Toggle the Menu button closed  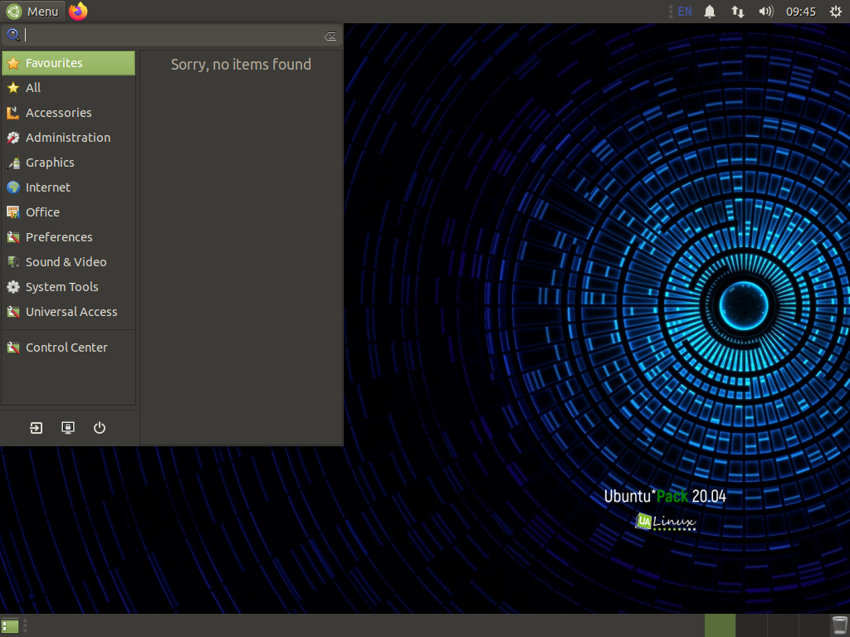click(x=32, y=12)
